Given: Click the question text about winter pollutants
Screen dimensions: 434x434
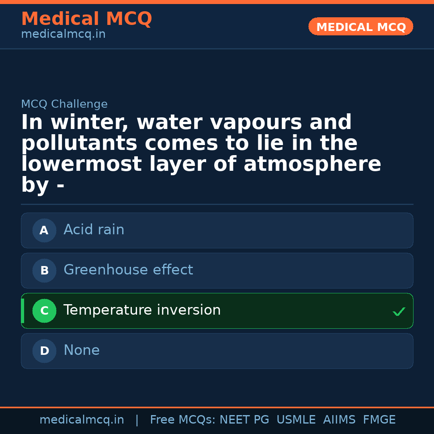Looking at the screenshot, I should click(201, 154).
